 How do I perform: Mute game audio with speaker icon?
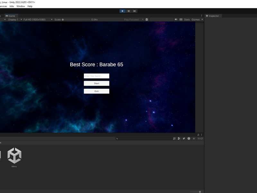(176, 20)
